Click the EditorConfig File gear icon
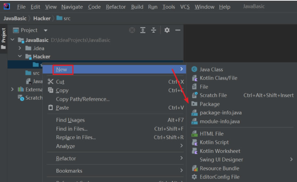 tap(194, 177)
